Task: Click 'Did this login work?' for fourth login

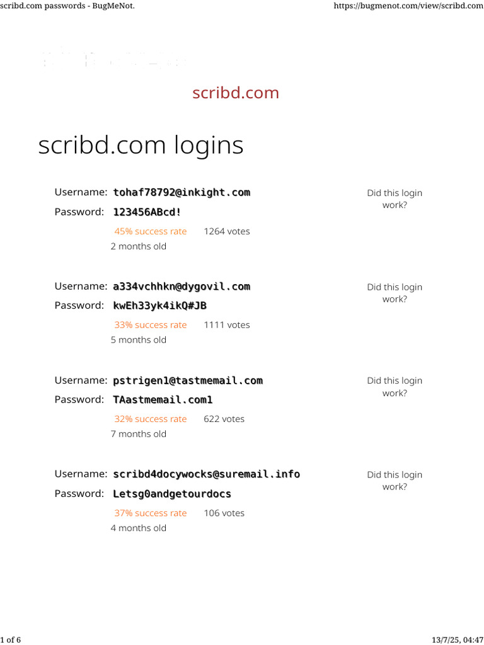Action: [x=395, y=481]
